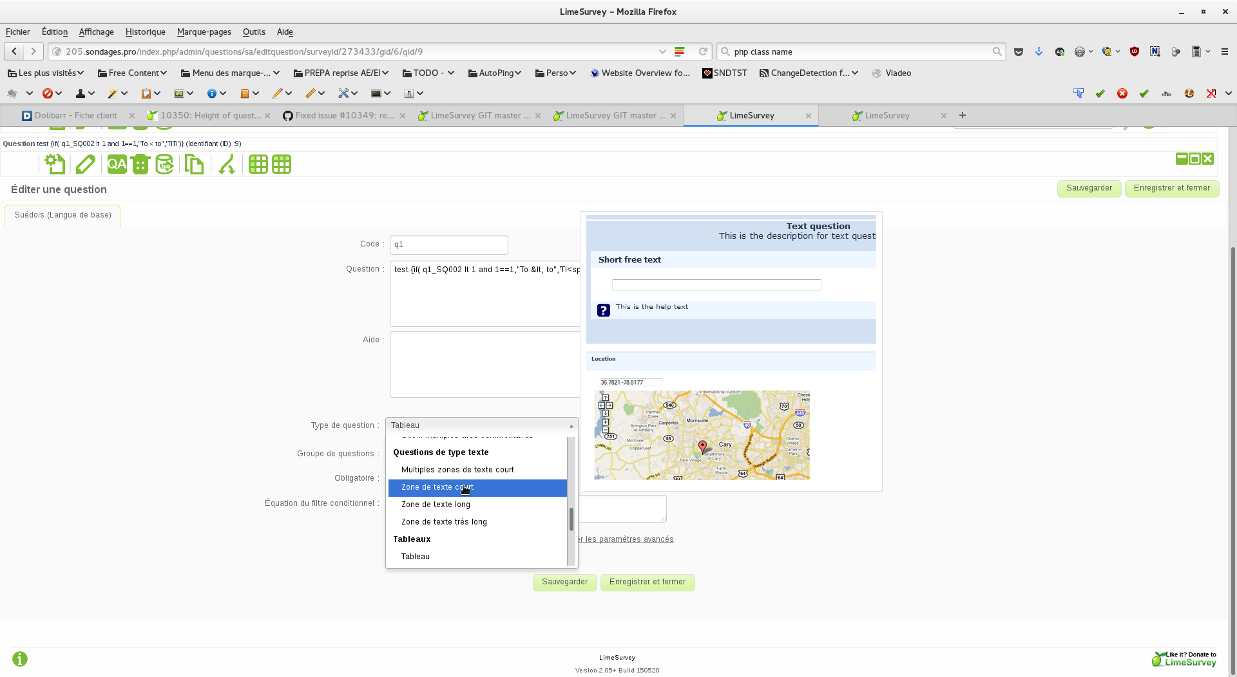
Task: Open the QA logic check icon
Action: 117,165
